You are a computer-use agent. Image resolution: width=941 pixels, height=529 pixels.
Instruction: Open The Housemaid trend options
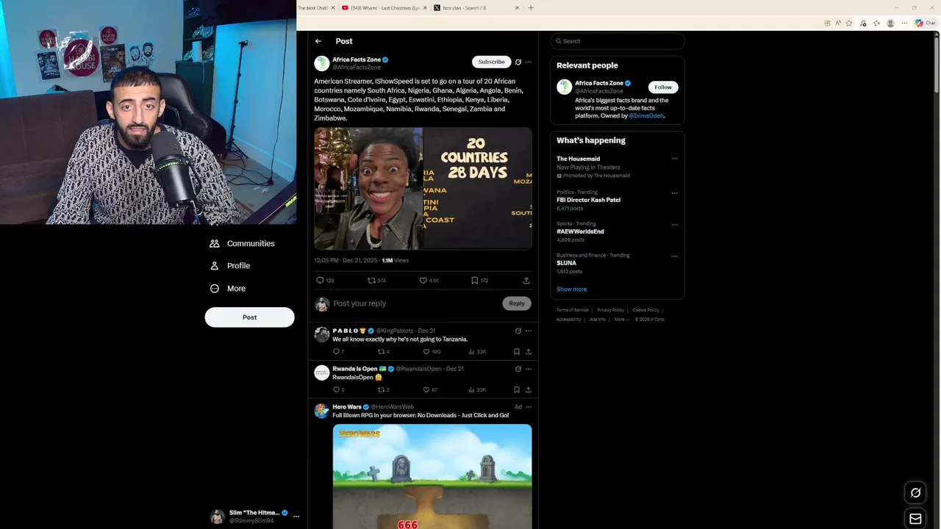tap(674, 159)
